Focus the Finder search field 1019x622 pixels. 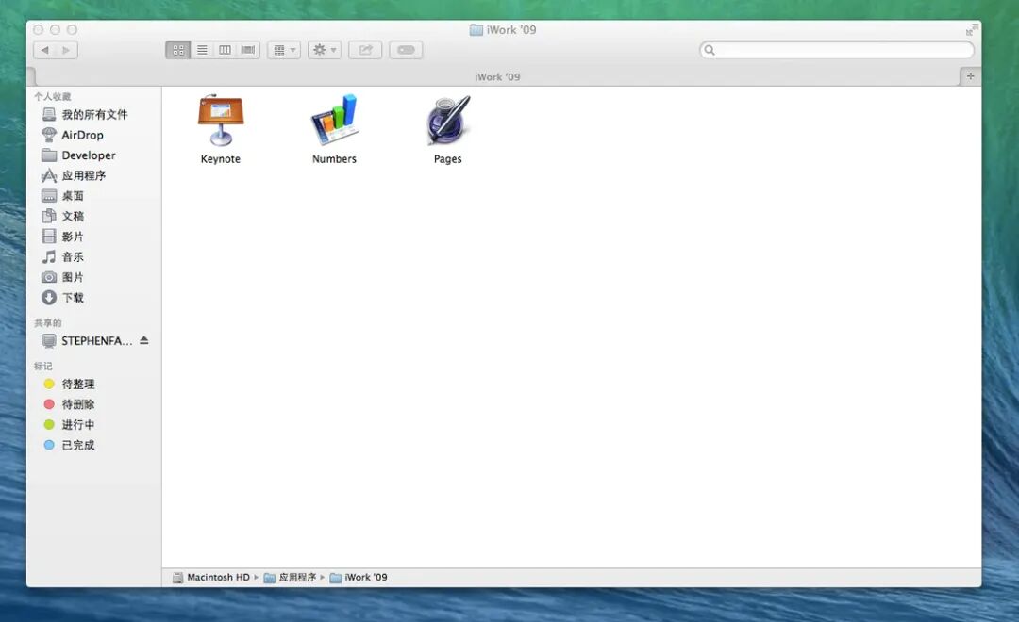click(837, 50)
